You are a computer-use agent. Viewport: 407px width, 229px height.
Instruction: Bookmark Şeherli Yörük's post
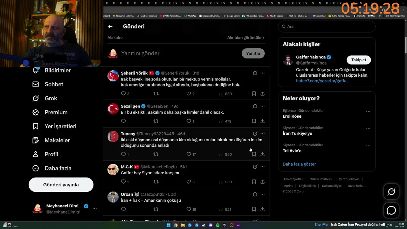254,94
